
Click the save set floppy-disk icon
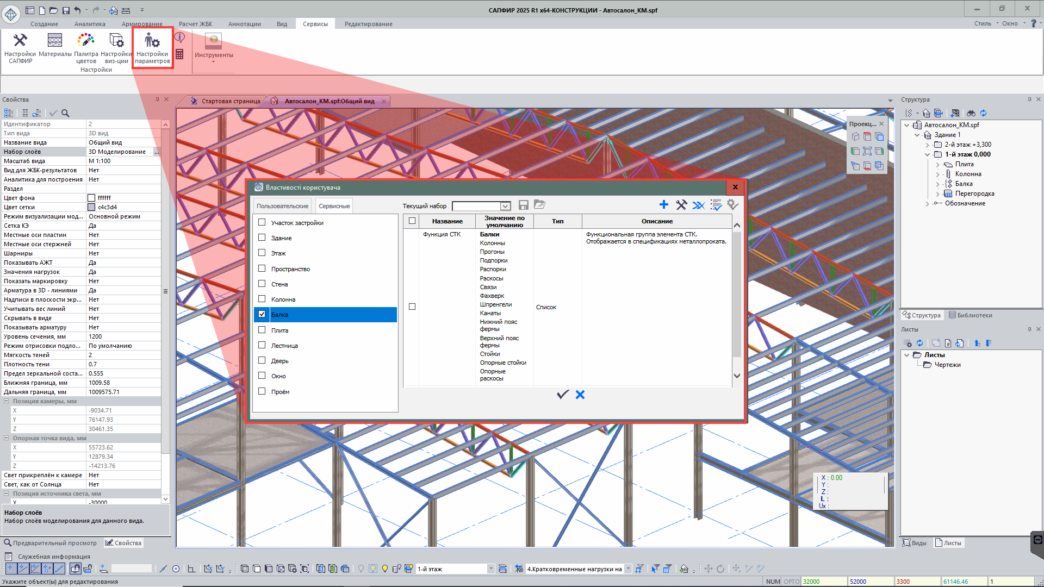pos(523,205)
